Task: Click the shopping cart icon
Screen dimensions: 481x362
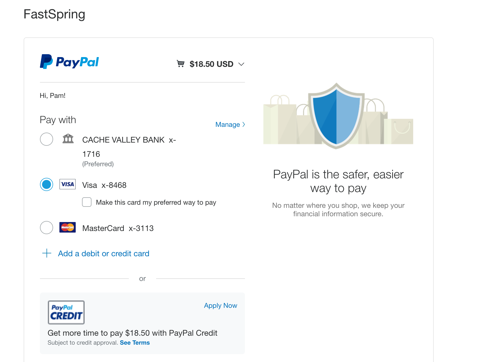Action: pyautogui.click(x=181, y=64)
